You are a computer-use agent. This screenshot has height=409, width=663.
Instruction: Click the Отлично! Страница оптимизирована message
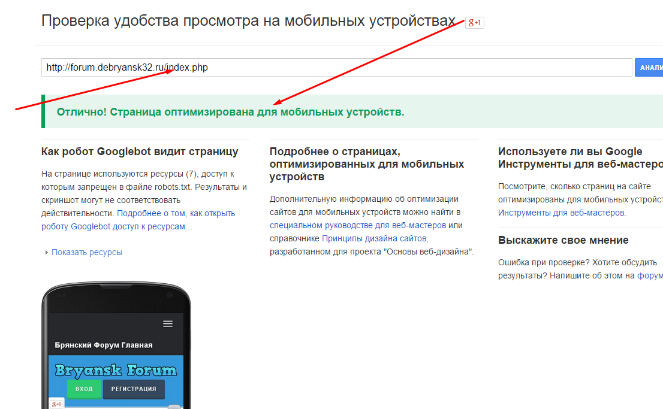click(x=230, y=112)
